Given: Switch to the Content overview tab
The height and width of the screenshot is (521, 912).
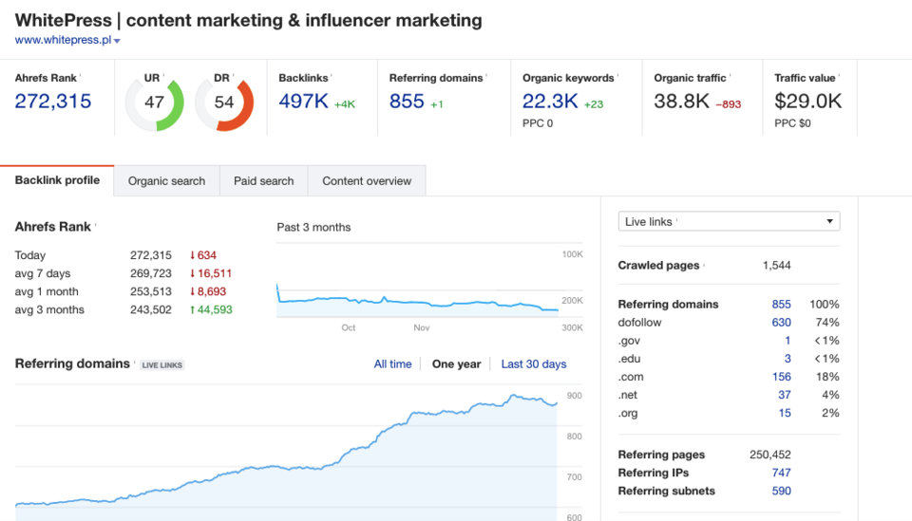Looking at the screenshot, I should pyautogui.click(x=367, y=181).
